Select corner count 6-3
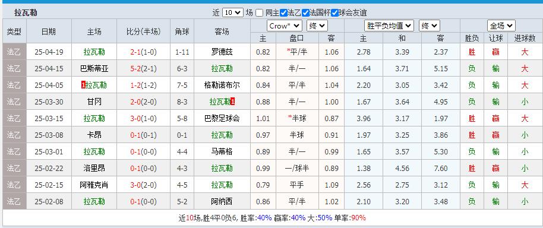The width and height of the screenshot is (543, 228). [182, 69]
